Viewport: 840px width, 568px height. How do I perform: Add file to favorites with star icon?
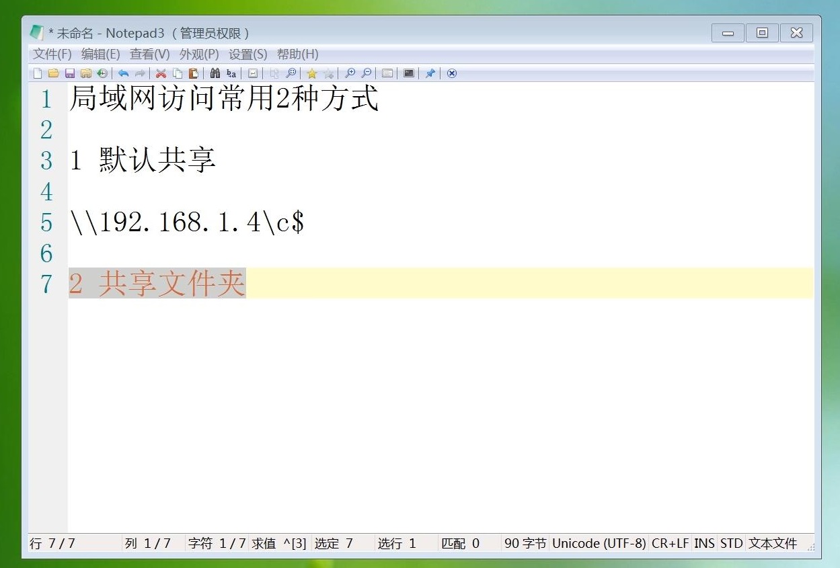(311, 73)
